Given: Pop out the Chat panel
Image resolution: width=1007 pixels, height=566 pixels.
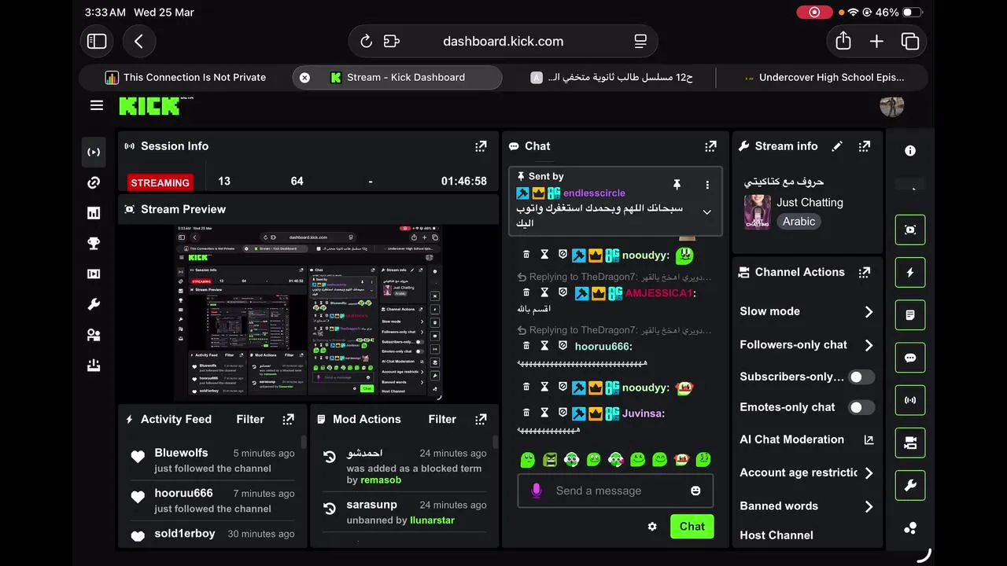Looking at the screenshot, I should pyautogui.click(x=710, y=146).
